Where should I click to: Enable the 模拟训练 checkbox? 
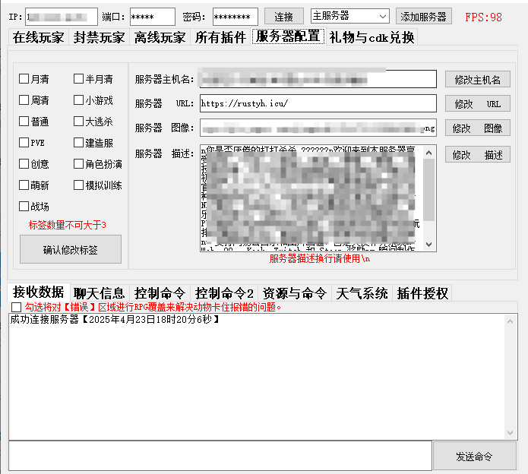pos(78,185)
